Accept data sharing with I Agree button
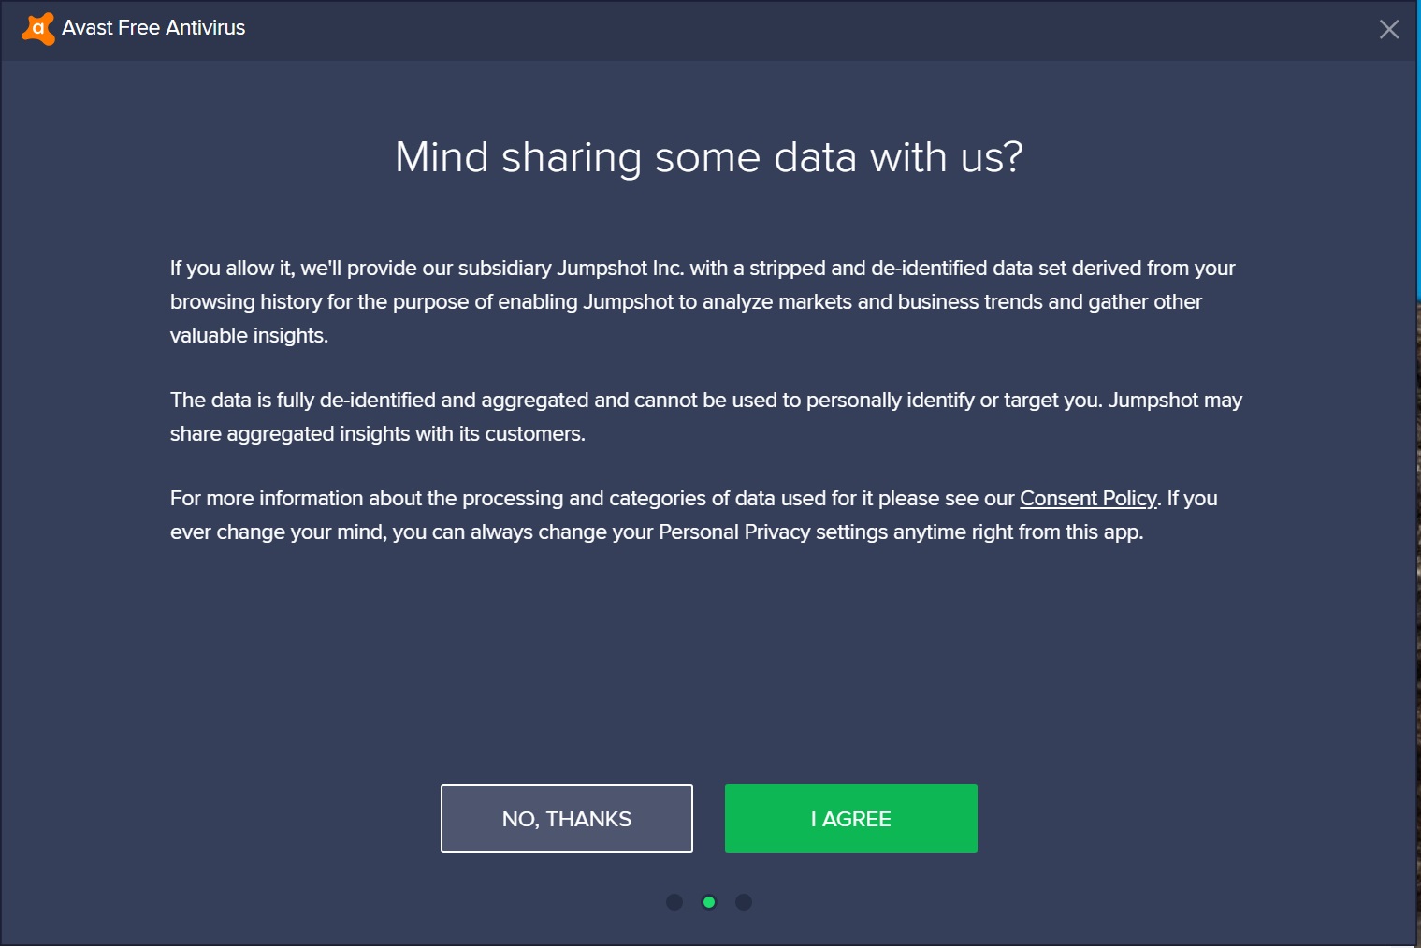This screenshot has width=1421, height=948. [851, 819]
